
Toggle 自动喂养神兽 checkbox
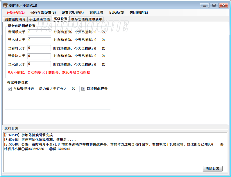10,89
